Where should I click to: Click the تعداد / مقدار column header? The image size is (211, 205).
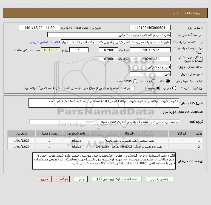coord(49,133)
